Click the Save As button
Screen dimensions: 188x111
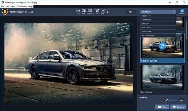[178, 107]
